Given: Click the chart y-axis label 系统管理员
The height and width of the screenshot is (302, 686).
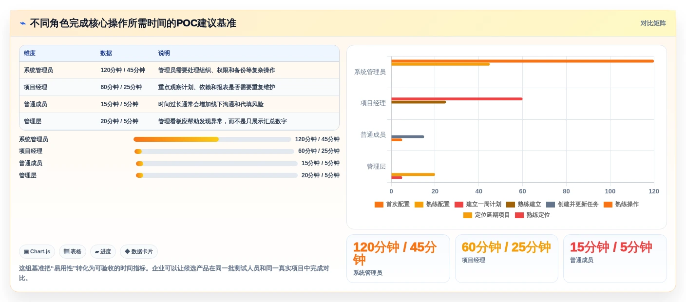Looking at the screenshot, I should pyautogui.click(x=370, y=72).
